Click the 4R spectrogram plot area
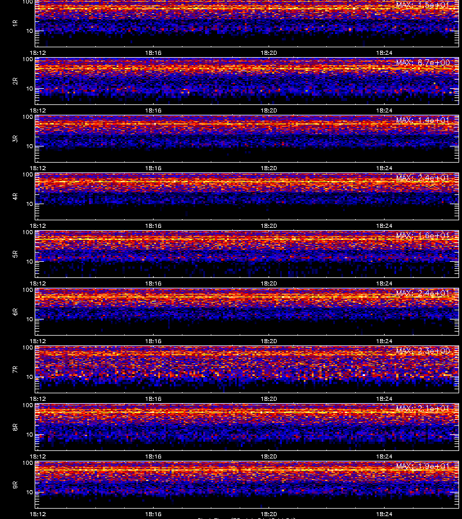The width and height of the screenshot is (462, 519). [247, 196]
